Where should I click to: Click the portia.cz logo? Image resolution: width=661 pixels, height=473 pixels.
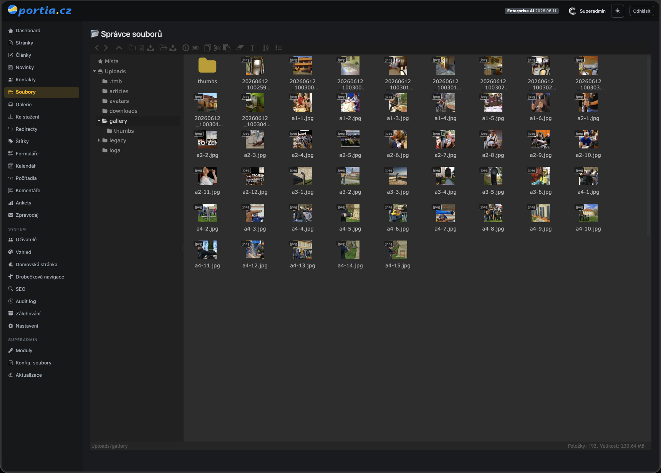pos(40,10)
